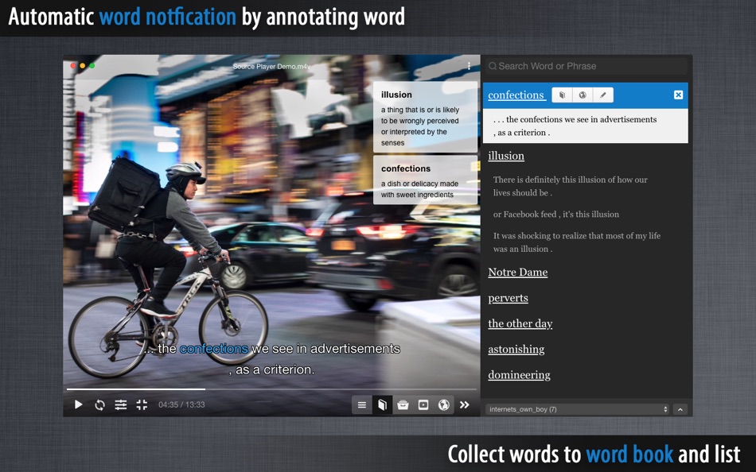Click the confections definition popup card
Viewport: 756px width, 472px height.
tap(425, 180)
